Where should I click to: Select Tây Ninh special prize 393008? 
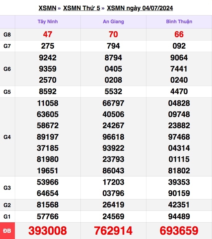pos(48,231)
